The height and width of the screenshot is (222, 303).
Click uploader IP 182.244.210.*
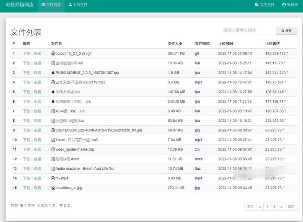tap(277, 73)
